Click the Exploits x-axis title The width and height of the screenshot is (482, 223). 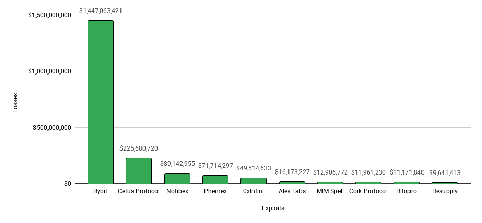pyautogui.click(x=273, y=208)
